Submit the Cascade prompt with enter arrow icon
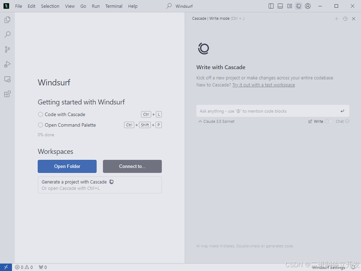This screenshot has height=271, width=361. pyautogui.click(x=342, y=111)
